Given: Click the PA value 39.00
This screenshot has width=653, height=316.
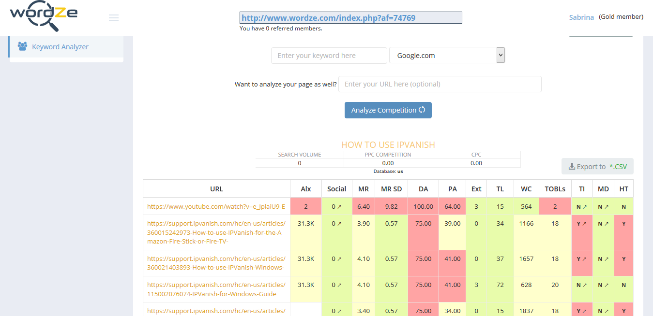Looking at the screenshot, I should (x=453, y=224).
